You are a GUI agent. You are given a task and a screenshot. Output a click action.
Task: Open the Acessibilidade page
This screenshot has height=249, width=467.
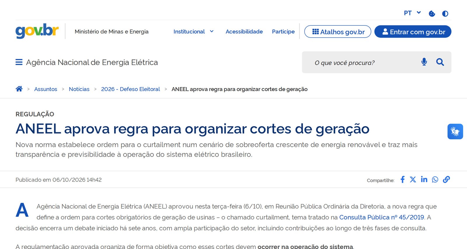tap(244, 32)
